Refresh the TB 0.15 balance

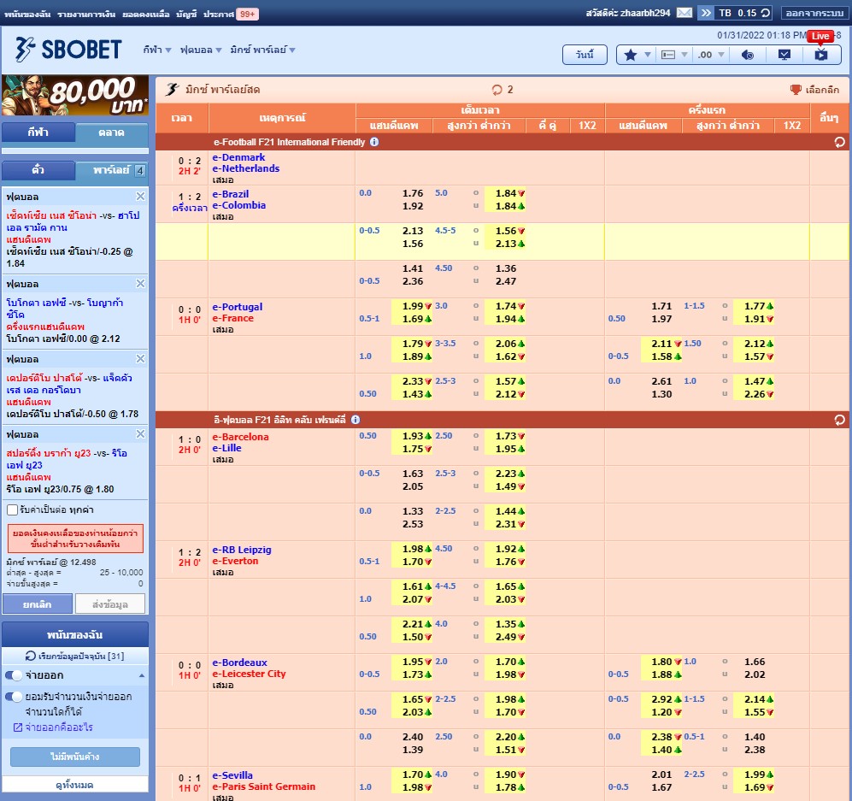click(766, 13)
